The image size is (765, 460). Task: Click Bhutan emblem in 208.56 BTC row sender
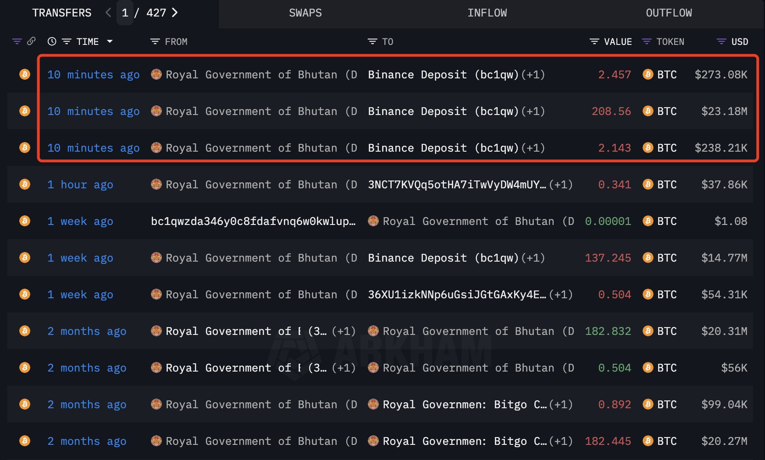pyautogui.click(x=156, y=111)
